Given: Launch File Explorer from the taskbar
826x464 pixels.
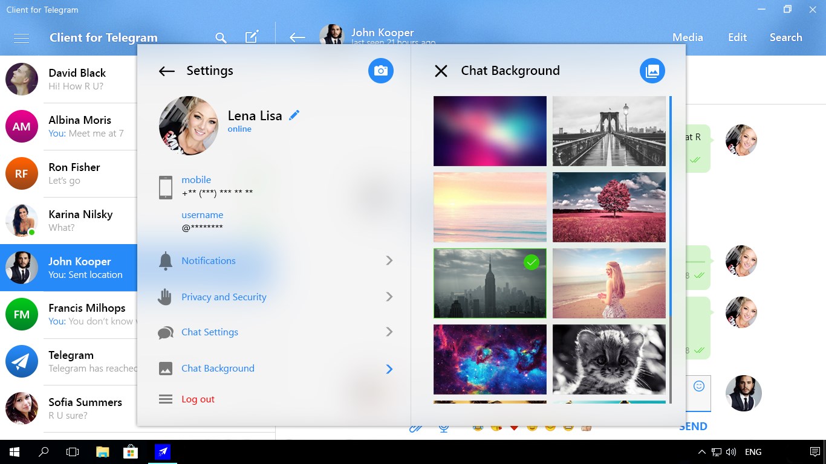Looking at the screenshot, I should click(102, 452).
